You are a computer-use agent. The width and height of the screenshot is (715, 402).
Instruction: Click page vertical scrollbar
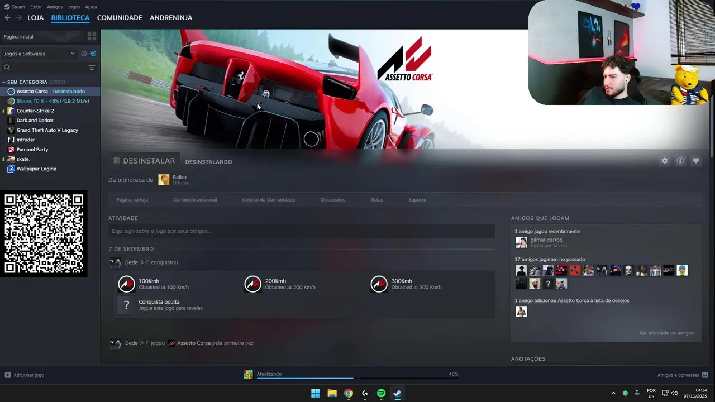pos(712,95)
